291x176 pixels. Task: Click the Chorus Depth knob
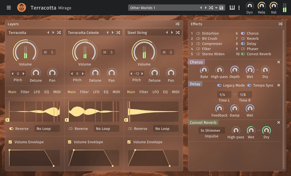pyautogui.click(x=235, y=70)
